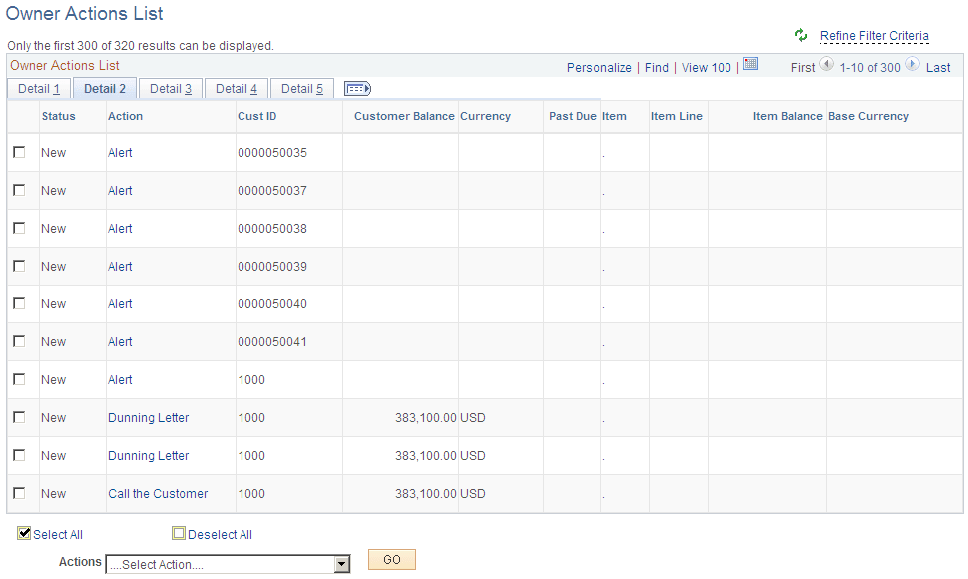Click the Personalize link

click(599, 67)
